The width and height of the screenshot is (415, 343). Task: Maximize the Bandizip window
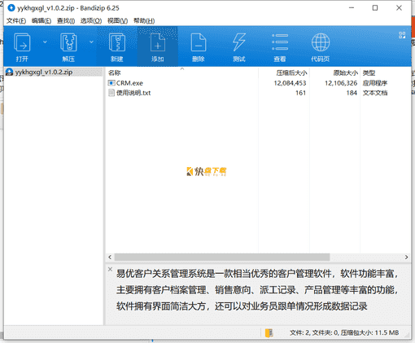tap(375, 8)
